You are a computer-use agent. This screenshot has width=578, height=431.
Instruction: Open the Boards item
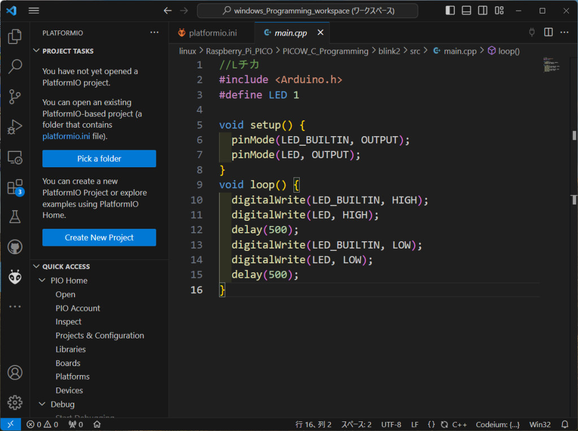[68, 363]
